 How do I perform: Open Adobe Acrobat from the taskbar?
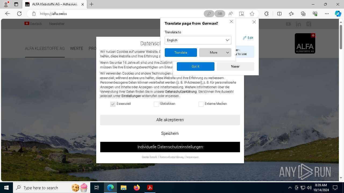click(150, 188)
